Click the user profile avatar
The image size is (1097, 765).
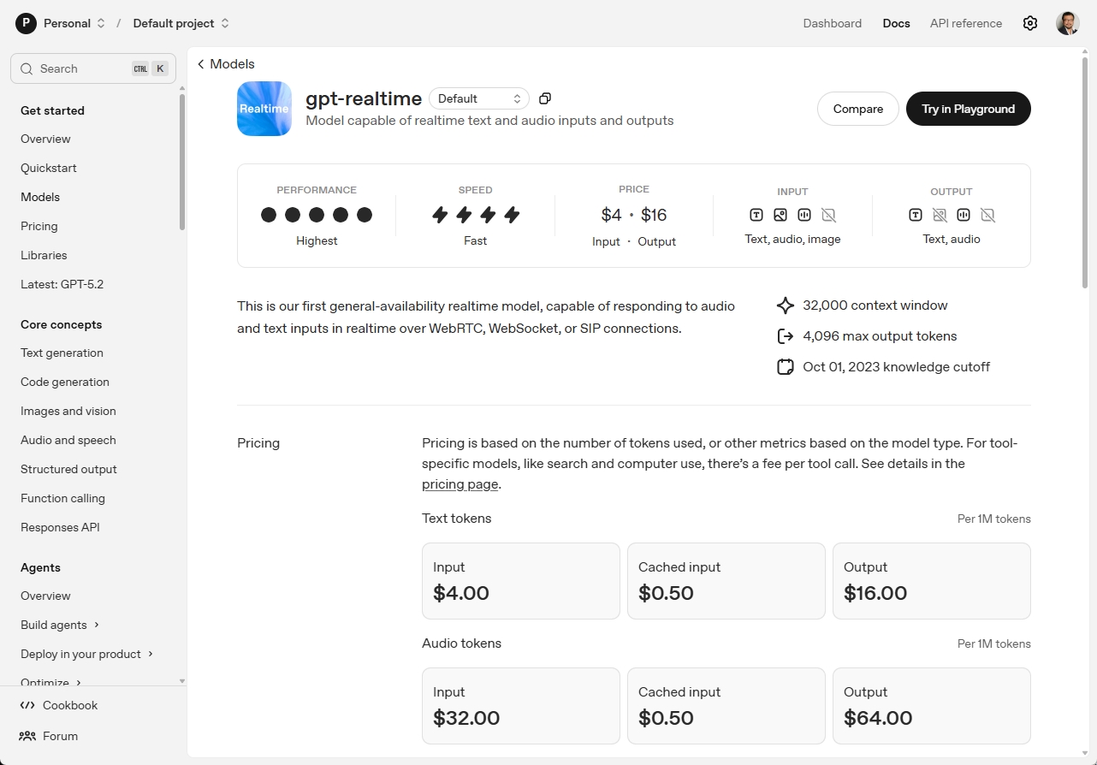(x=1067, y=23)
